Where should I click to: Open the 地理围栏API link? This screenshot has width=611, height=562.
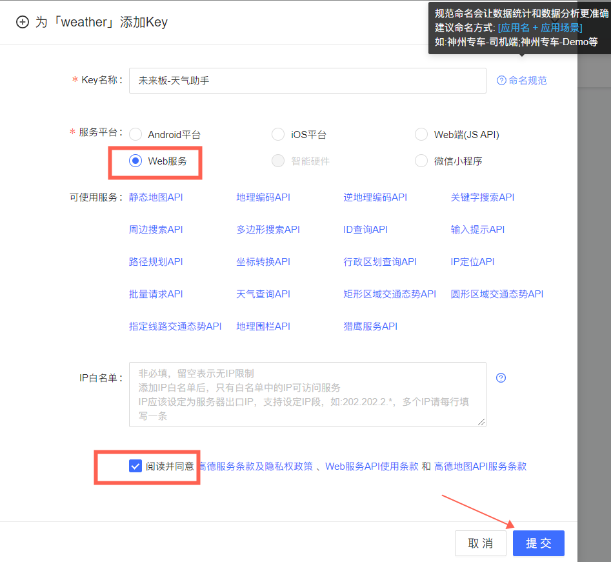[x=263, y=326]
